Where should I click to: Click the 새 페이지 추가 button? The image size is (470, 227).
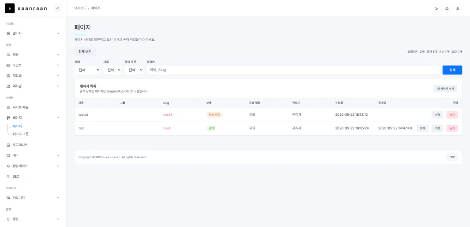pyautogui.click(x=446, y=89)
